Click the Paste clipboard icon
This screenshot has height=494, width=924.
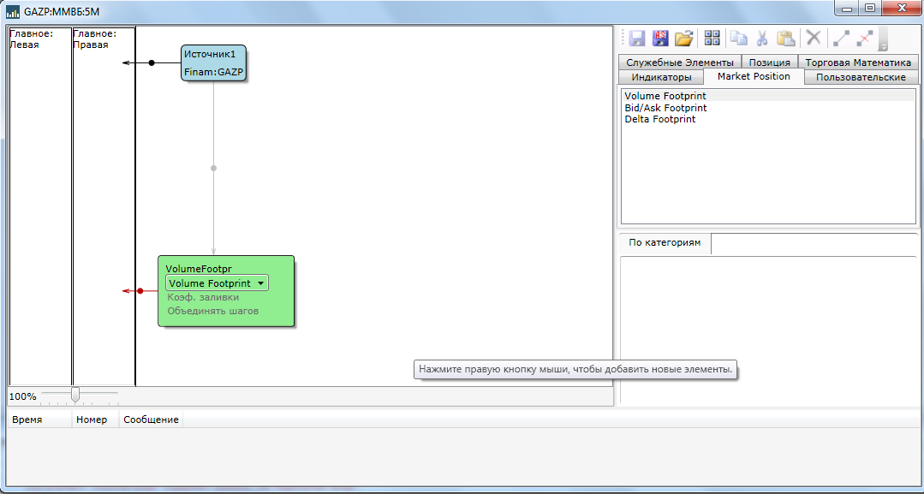click(785, 39)
